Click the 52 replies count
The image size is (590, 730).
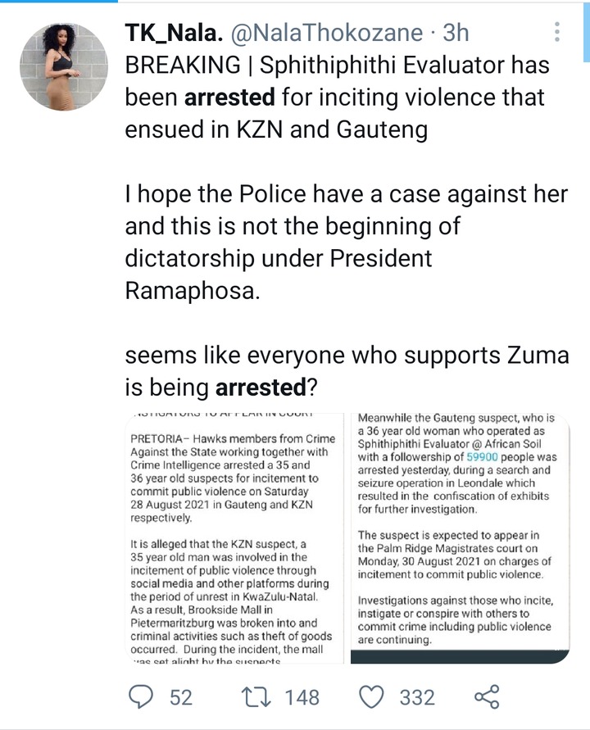(x=180, y=696)
